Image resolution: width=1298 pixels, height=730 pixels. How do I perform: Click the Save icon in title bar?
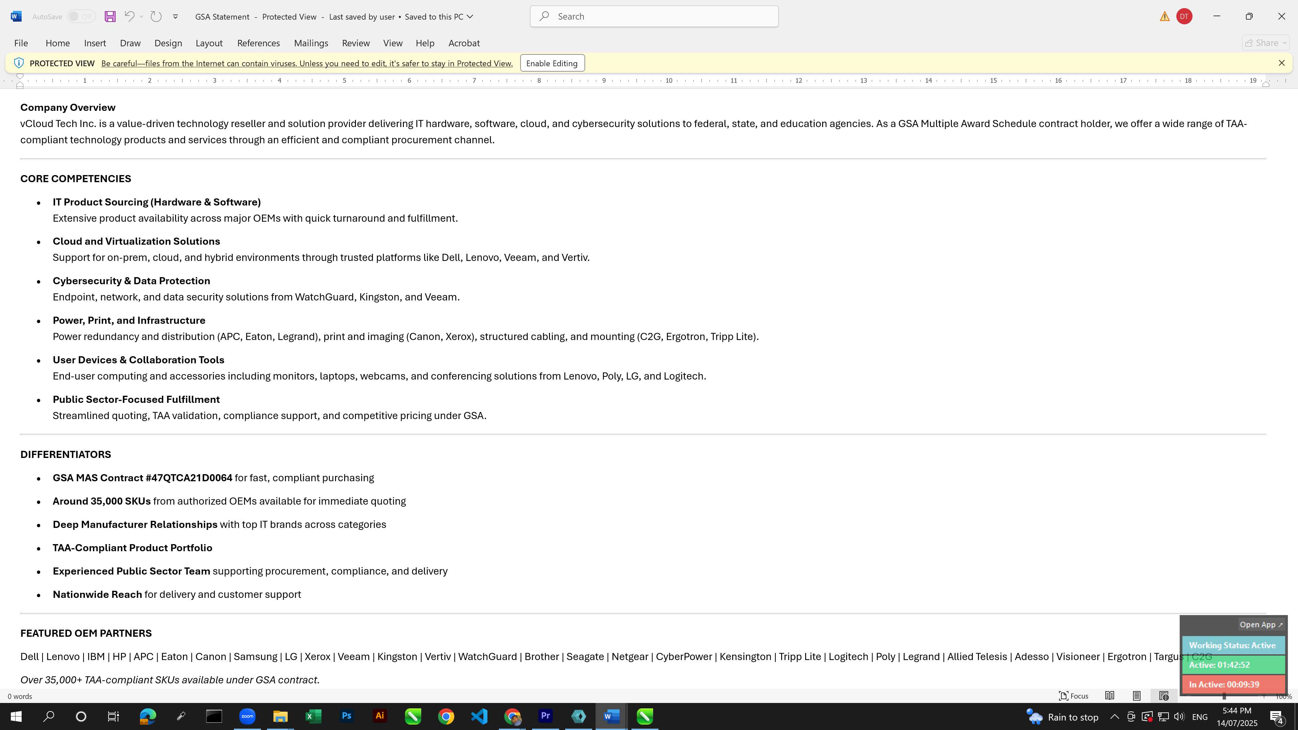point(110,16)
